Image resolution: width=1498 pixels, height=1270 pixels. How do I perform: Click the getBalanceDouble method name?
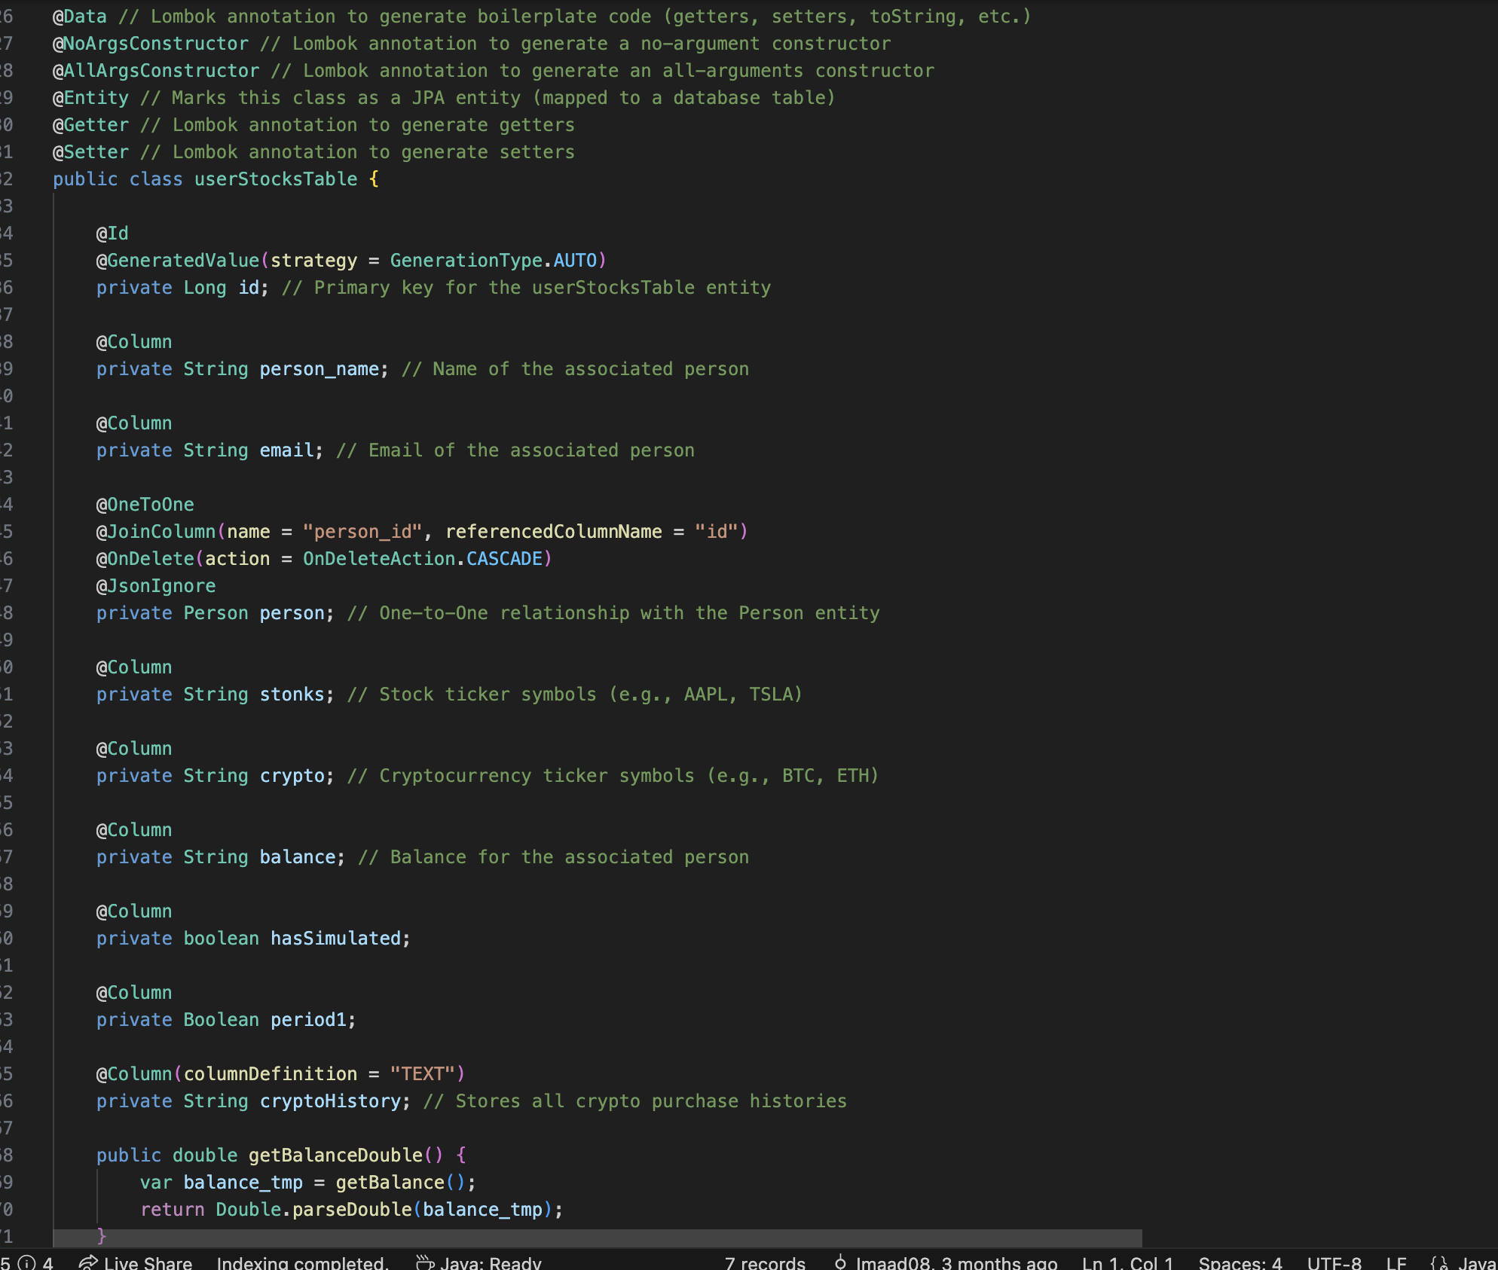click(x=335, y=1156)
